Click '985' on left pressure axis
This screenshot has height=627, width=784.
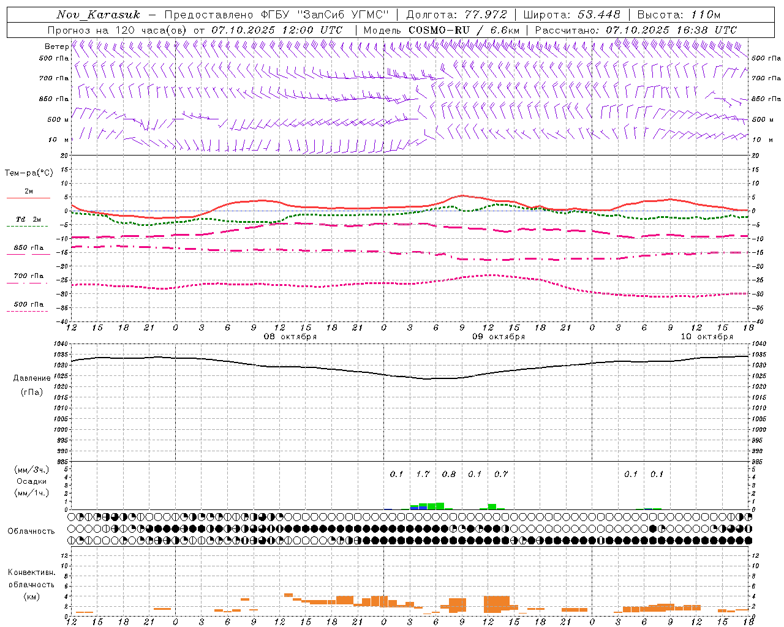[64, 461]
